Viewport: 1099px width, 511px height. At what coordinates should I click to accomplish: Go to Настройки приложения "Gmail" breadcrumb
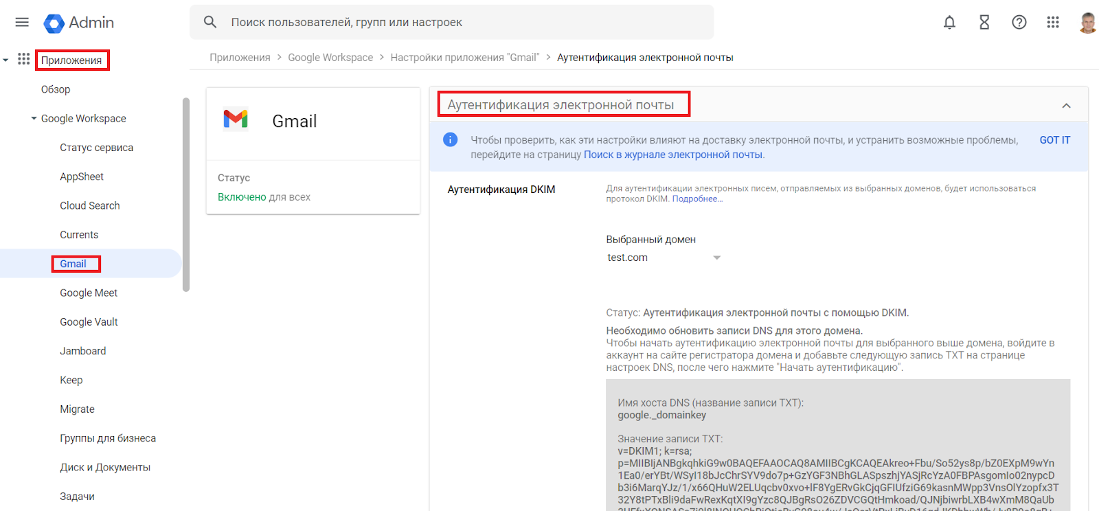(x=465, y=58)
